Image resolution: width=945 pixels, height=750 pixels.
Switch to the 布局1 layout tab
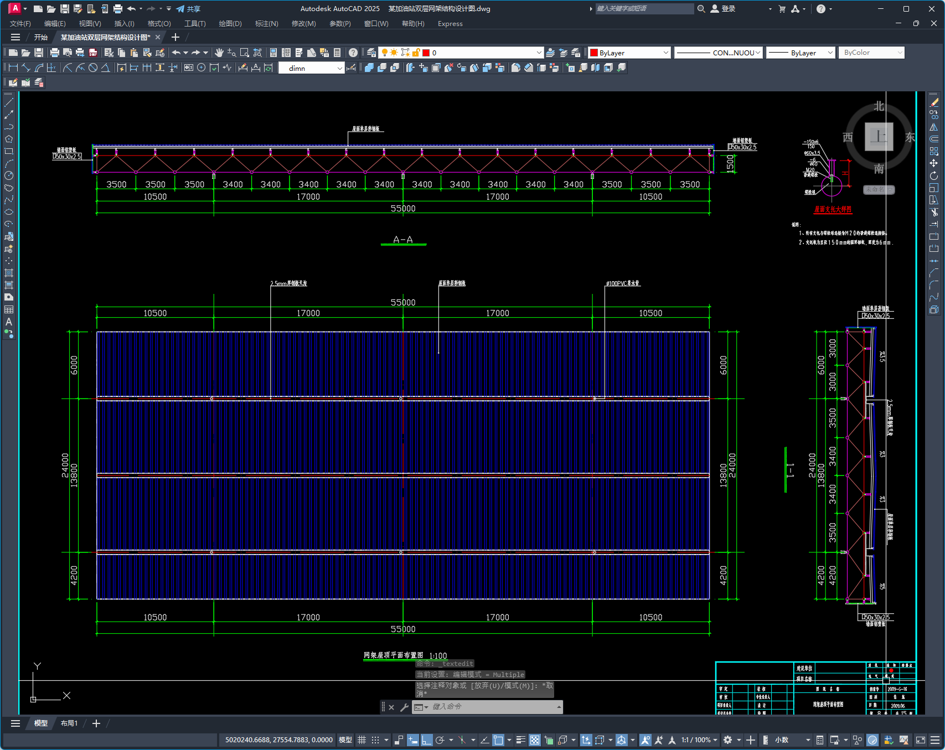[x=69, y=723]
